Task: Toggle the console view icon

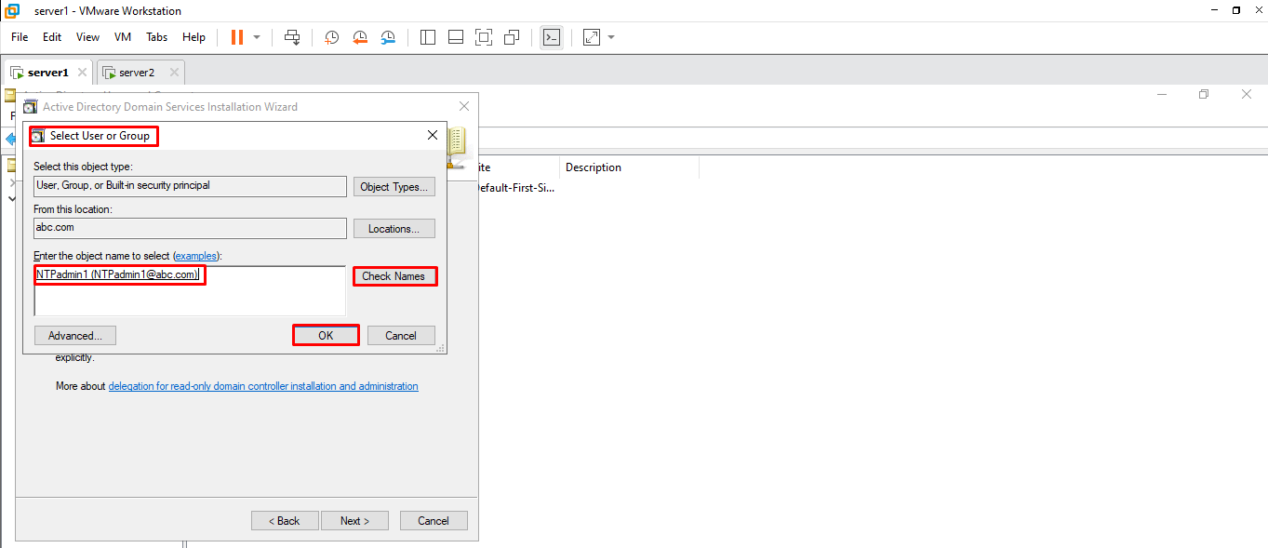Action: click(552, 37)
